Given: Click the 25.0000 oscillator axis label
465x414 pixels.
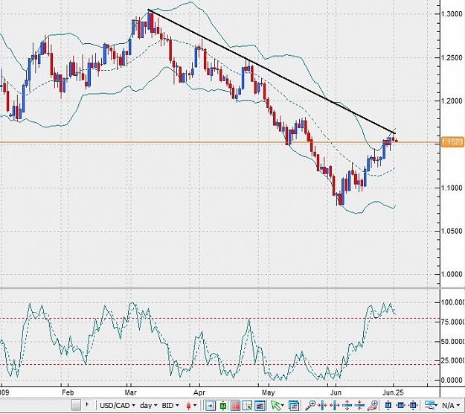Looking at the screenshot, I should (x=453, y=361).
